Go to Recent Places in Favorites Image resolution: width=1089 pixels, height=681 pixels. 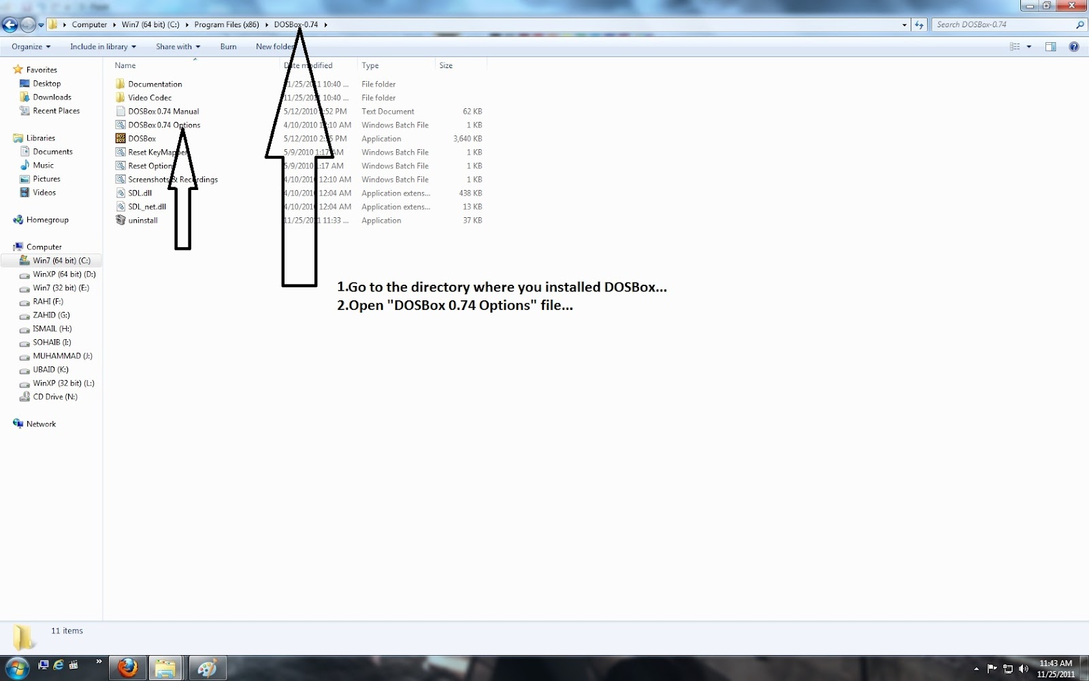pyautogui.click(x=56, y=110)
